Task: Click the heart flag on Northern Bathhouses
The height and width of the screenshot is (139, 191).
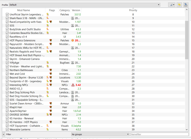Action: (x=51, y=70)
